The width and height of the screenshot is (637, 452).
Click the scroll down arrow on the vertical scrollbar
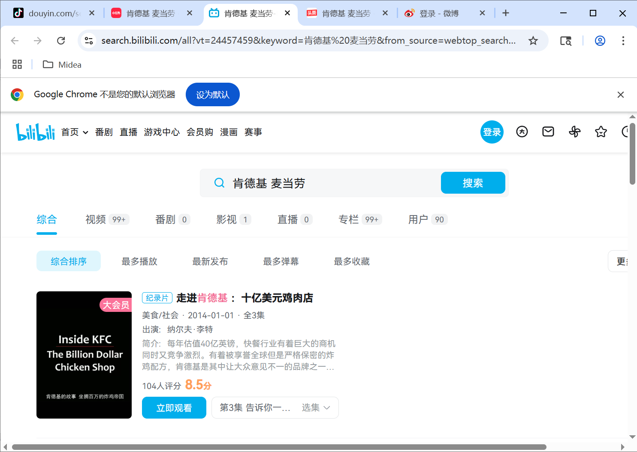(x=632, y=437)
